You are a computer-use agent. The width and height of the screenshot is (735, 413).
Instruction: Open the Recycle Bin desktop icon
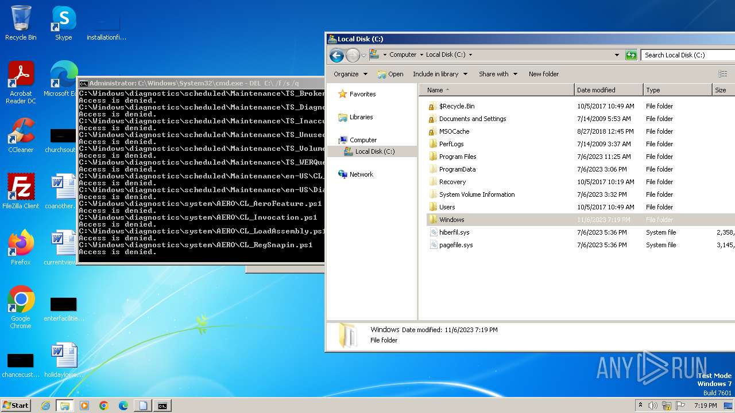(21, 23)
